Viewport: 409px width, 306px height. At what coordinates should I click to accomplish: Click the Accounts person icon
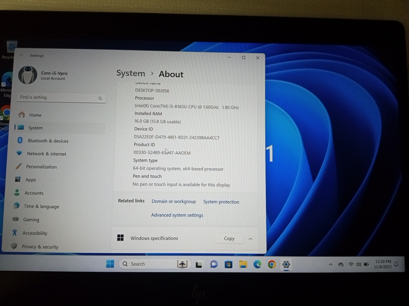[x=17, y=193]
